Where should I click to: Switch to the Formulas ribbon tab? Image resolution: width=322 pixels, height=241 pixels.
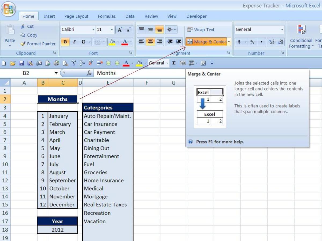click(107, 16)
